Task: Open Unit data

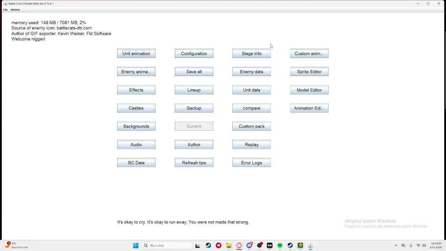Action: coord(252,90)
